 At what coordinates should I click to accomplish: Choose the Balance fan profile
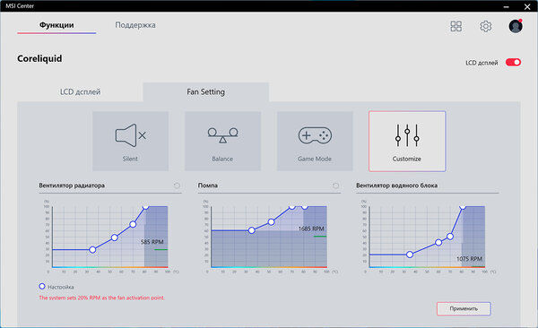click(222, 141)
